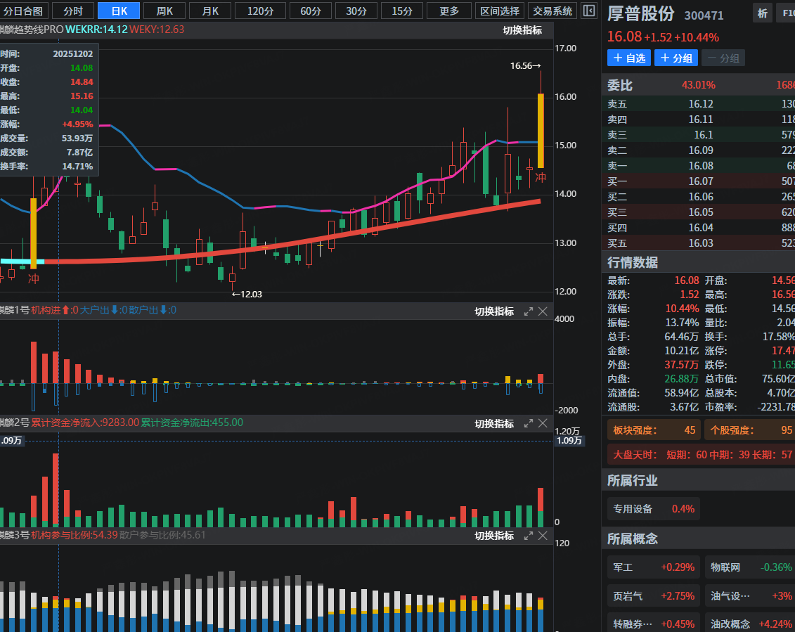This screenshot has width=795, height=632.
Task: Click the 区间选择 button
Action: point(500,11)
